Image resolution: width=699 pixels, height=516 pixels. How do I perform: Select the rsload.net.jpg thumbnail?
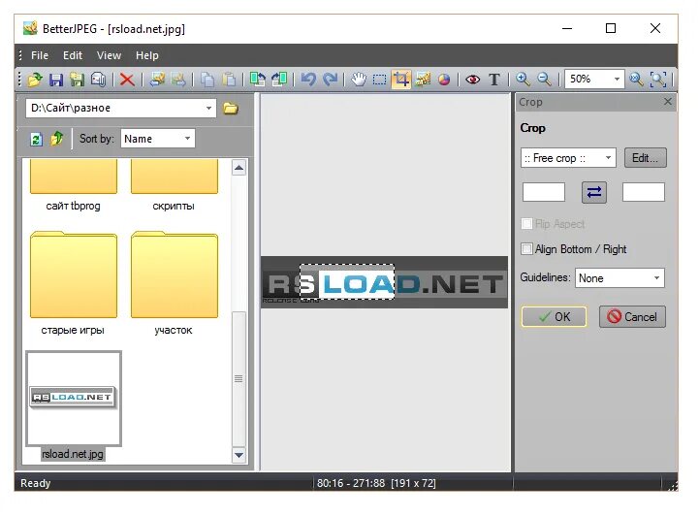[x=74, y=399]
